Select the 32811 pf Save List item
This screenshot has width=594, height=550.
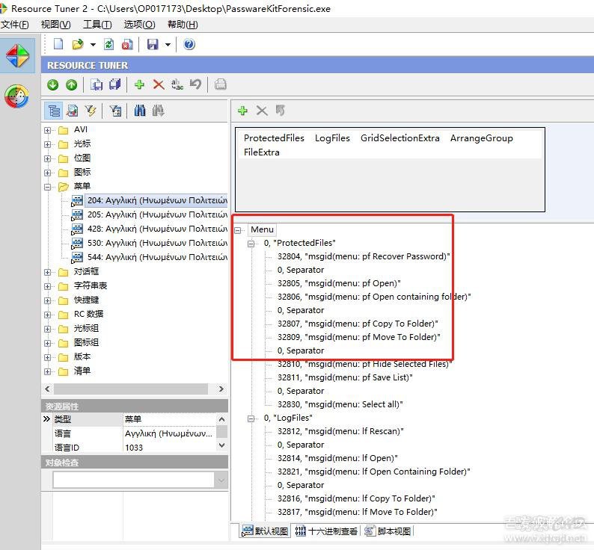coord(345,377)
